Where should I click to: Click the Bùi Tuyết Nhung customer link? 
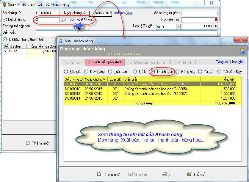(82, 20)
